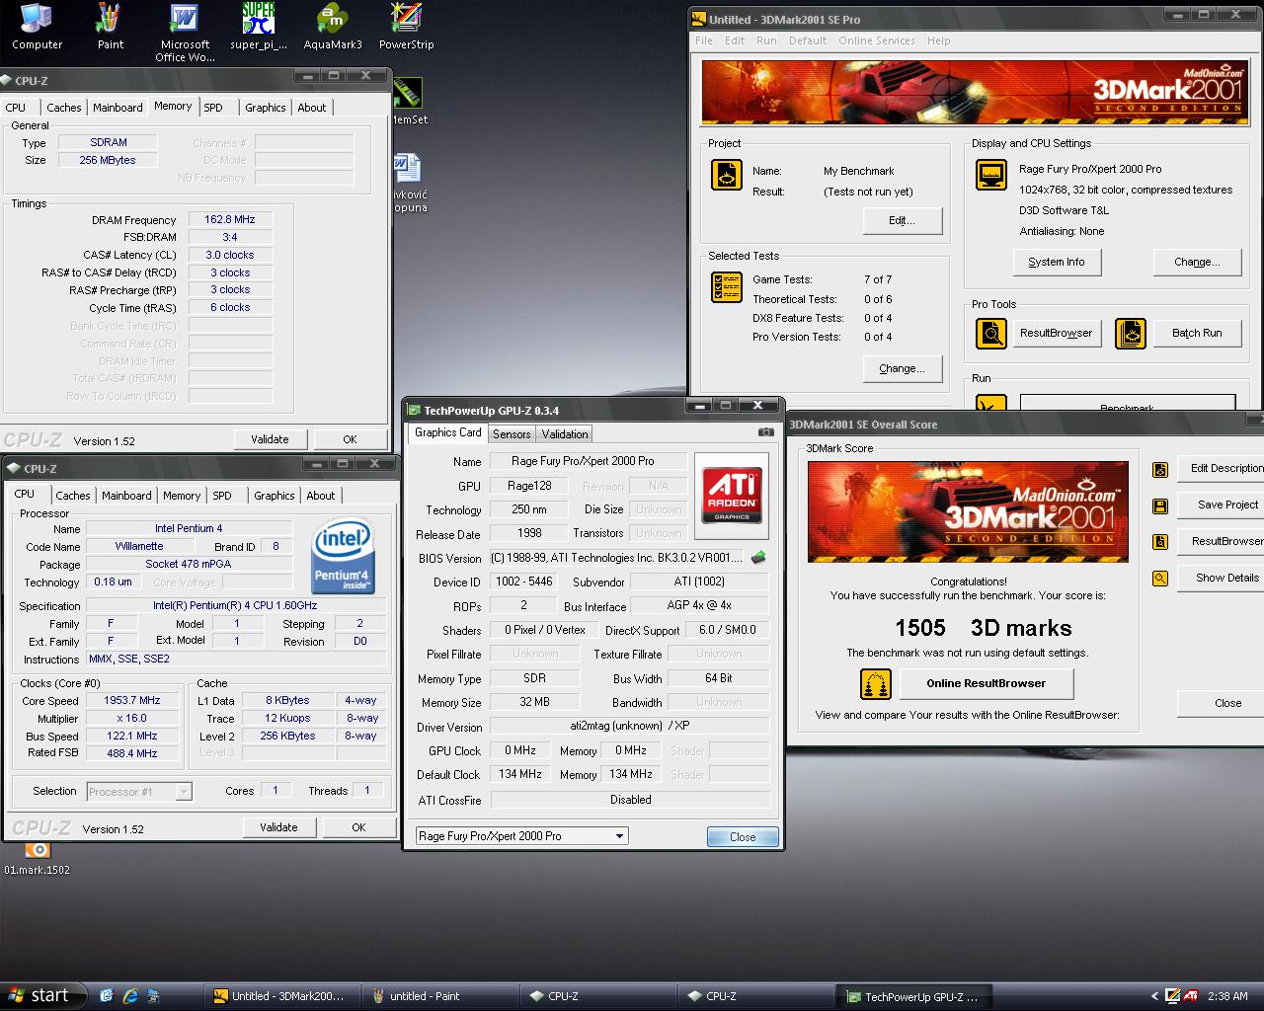1264x1011 pixels.
Task: Click the 1505 3D marks score text
Action: 983,628
